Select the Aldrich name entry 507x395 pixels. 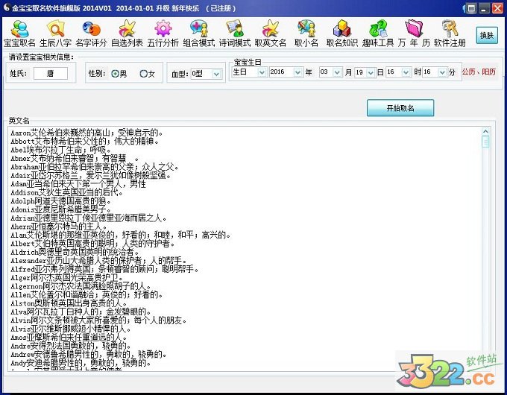tap(75, 252)
